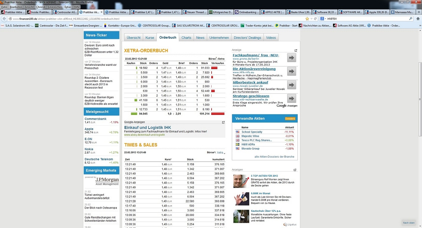Click the external-link icon beside Anzeigen heading

point(295,170)
